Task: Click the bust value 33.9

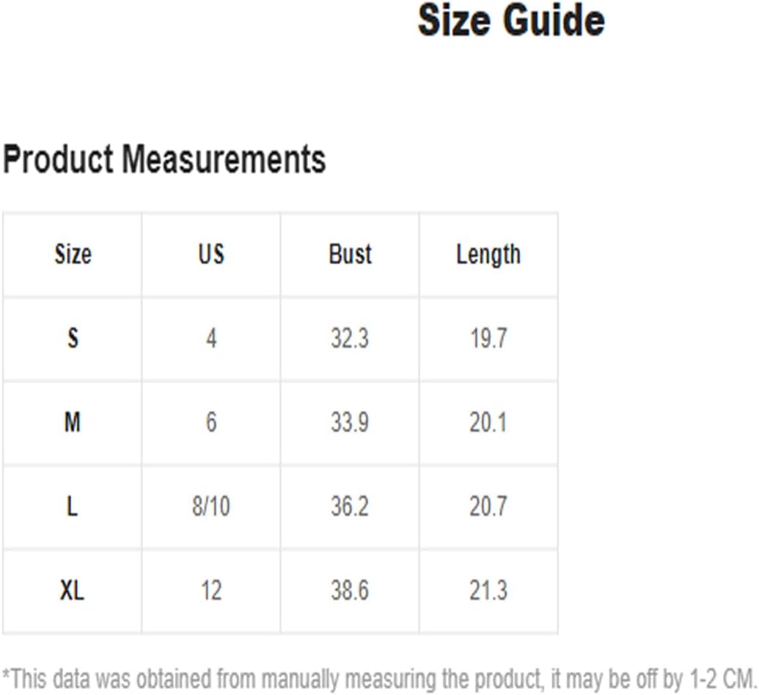Action: pyautogui.click(x=350, y=422)
